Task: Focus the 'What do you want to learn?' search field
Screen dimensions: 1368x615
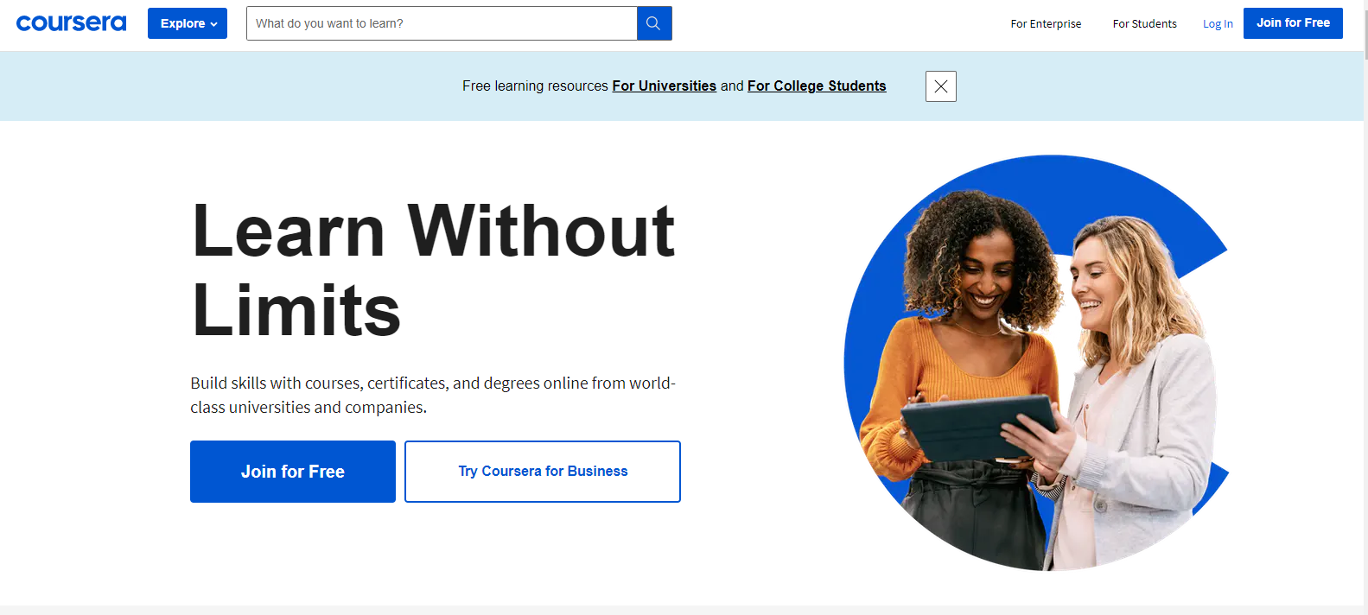Action: (442, 23)
